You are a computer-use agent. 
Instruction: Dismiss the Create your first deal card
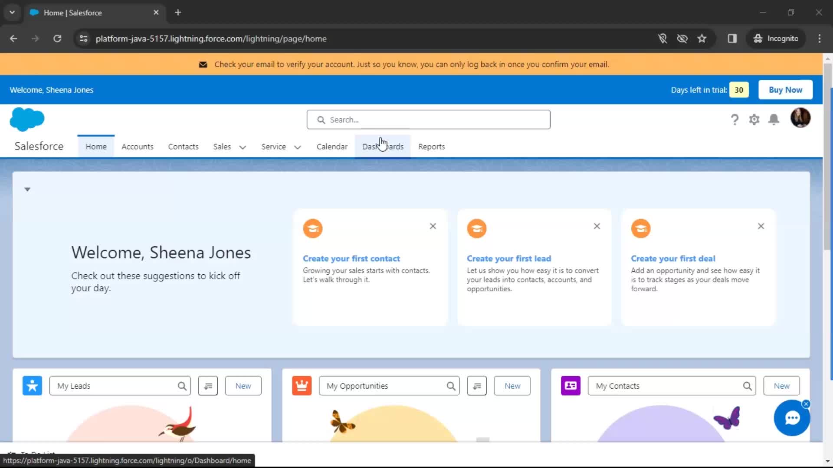click(761, 226)
